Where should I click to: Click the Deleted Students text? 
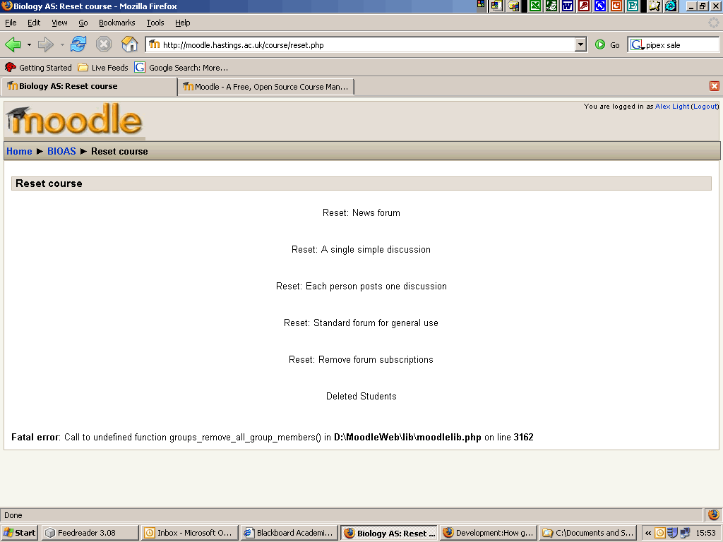pyautogui.click(x=361, y=396)
